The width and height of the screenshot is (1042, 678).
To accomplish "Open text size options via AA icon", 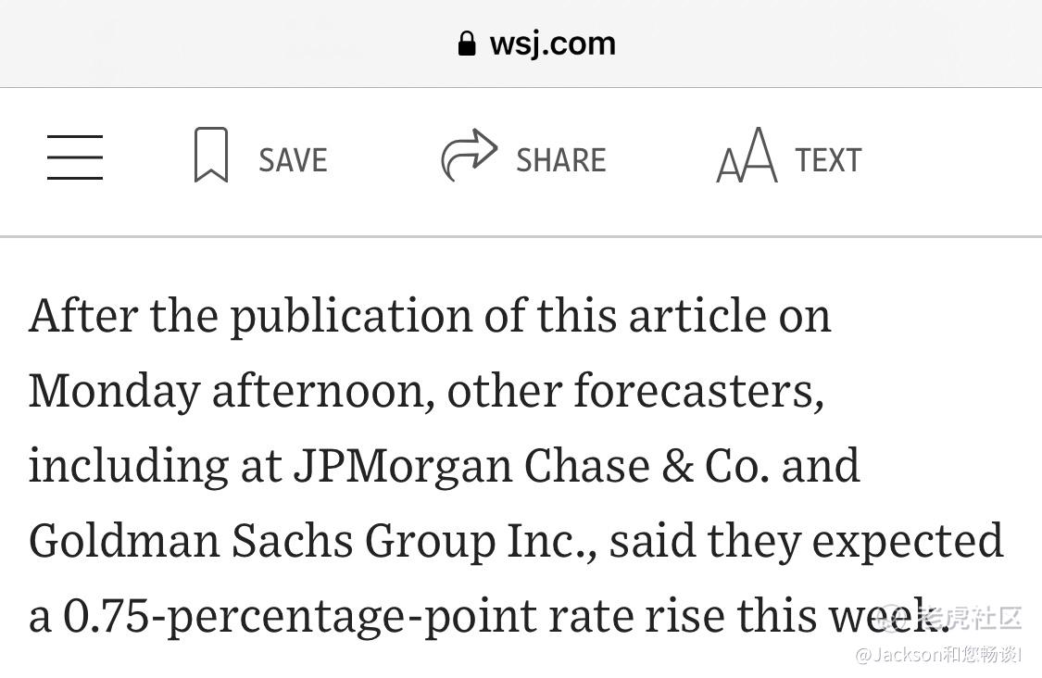I will coord(747,155).
